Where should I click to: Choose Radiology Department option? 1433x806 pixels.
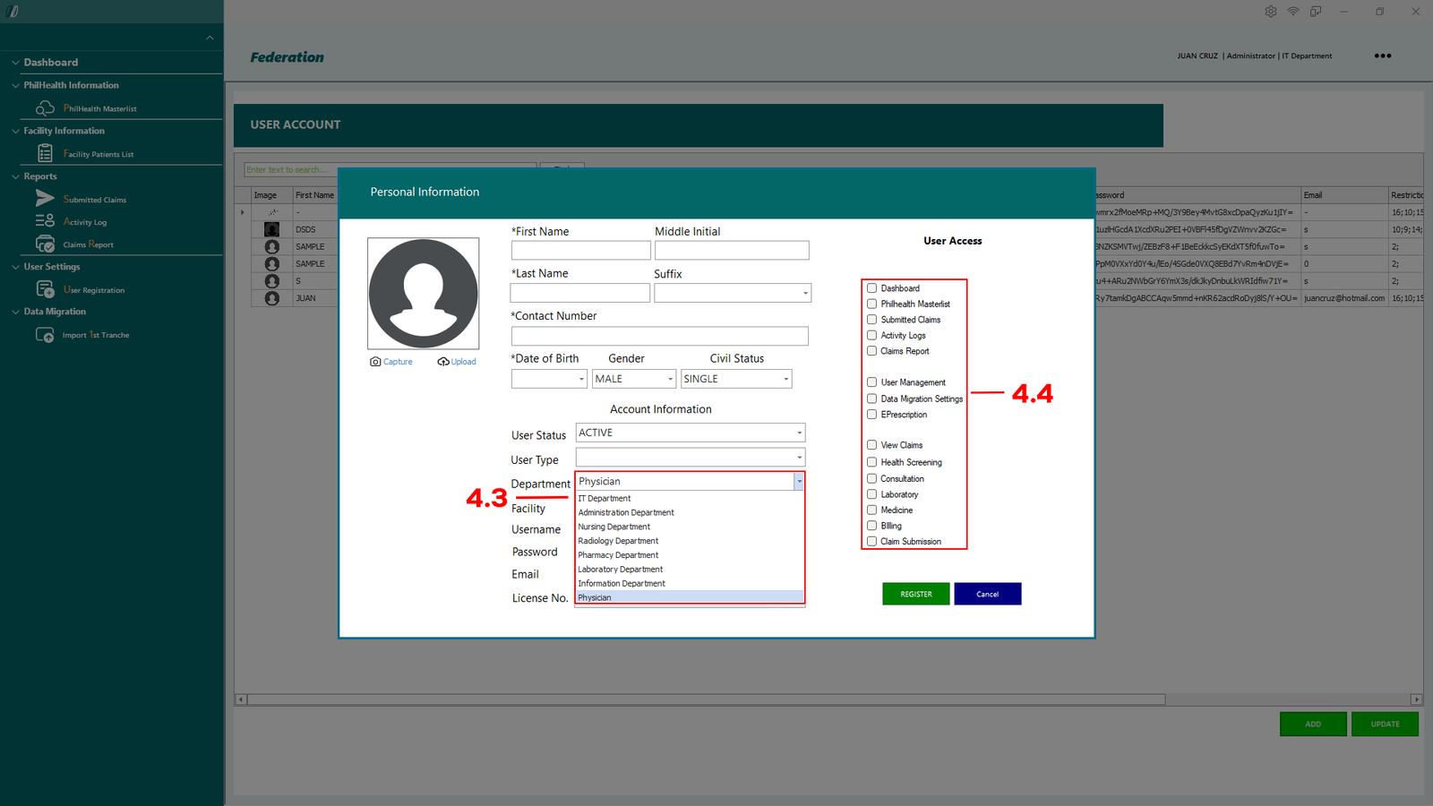(618, 541)
